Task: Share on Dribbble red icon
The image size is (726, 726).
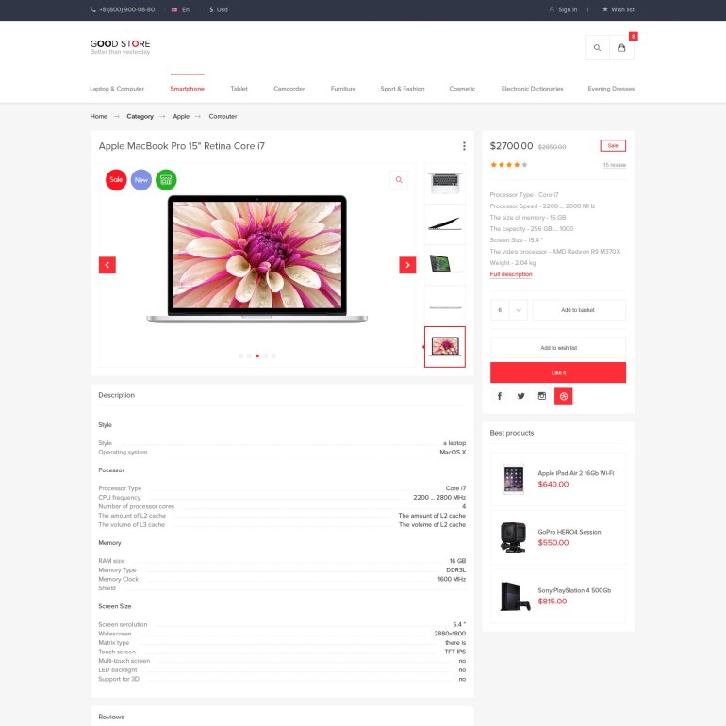Action: (564, 396)
